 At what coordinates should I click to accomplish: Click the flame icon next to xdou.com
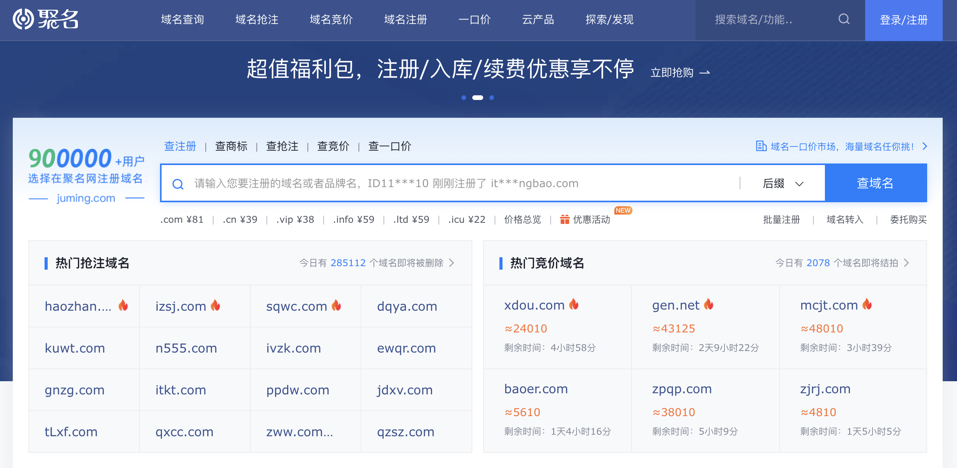[574, 305]
